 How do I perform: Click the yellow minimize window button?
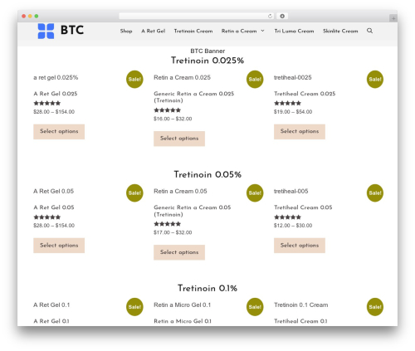pos(30,17)
